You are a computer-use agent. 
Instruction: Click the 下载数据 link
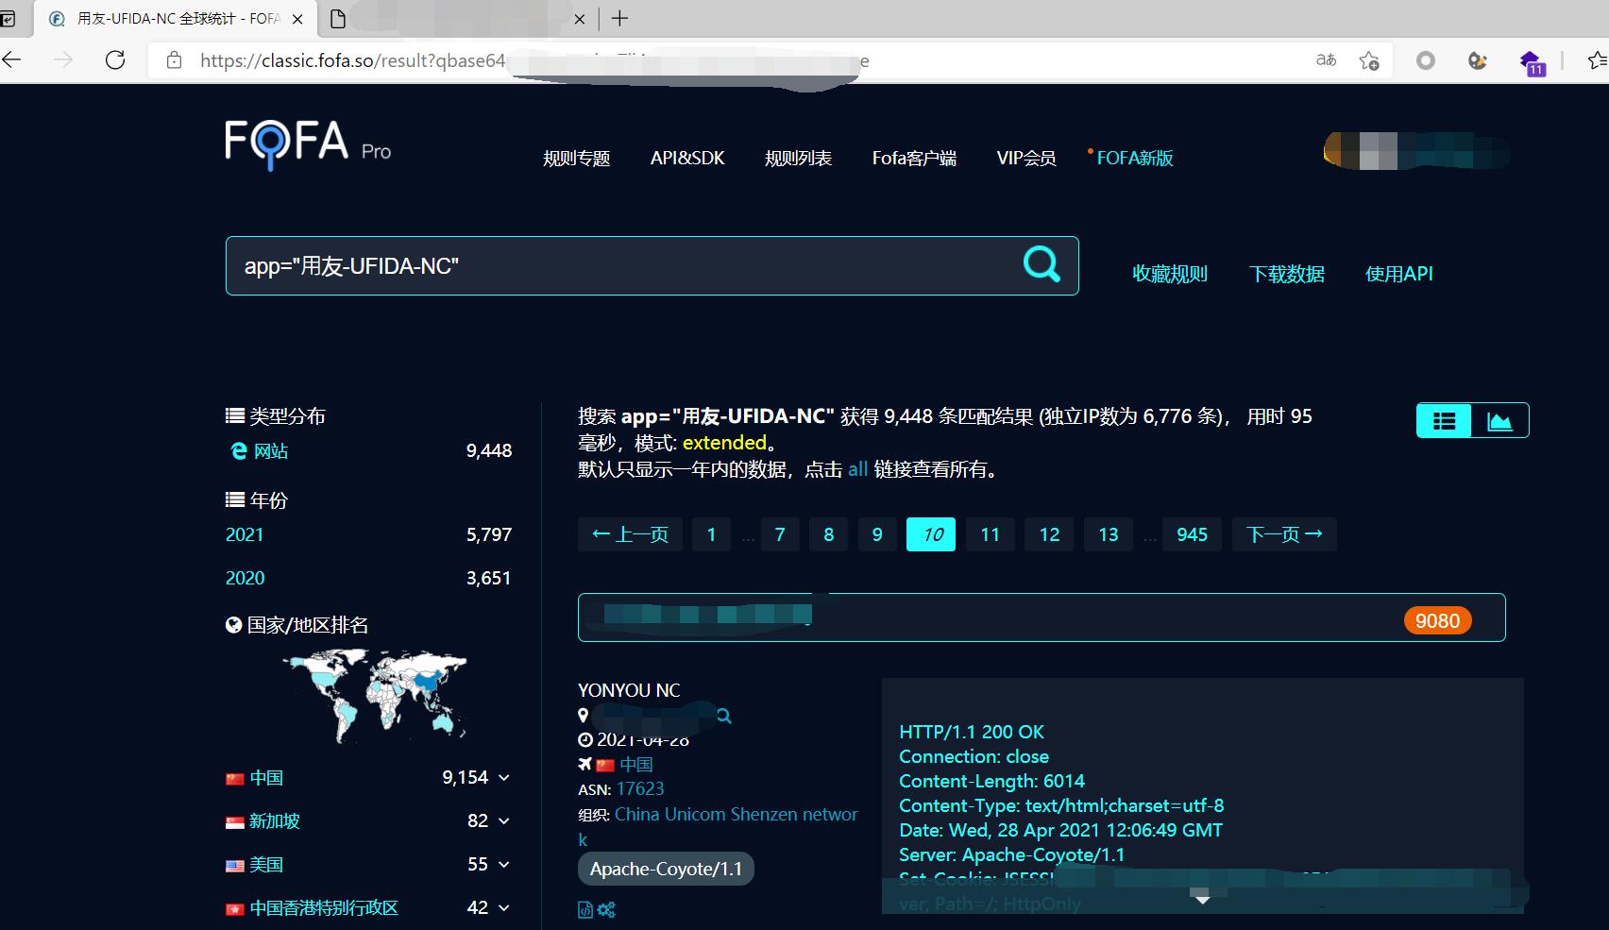[x=1287, y=274]
